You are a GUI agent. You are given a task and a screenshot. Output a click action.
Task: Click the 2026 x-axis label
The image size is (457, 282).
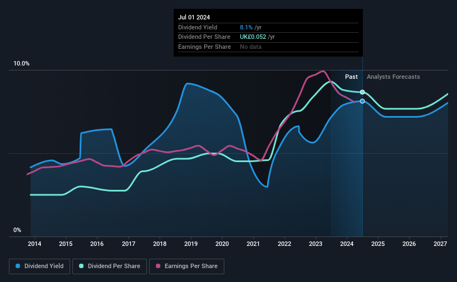point(409,244)
